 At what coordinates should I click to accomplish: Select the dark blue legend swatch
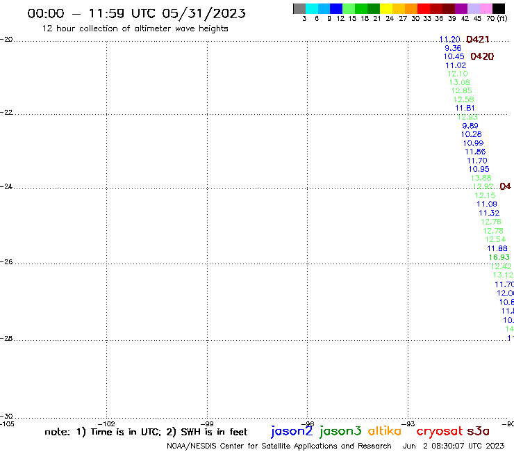pos(336,8)
